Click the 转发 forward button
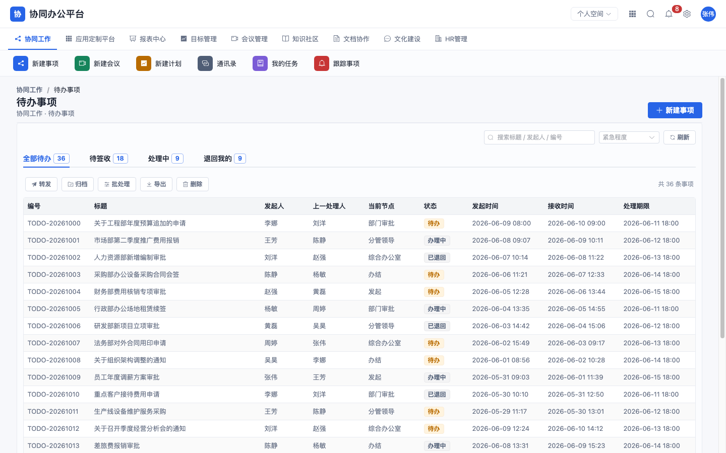Image resolution: width=726 pixels, height=453 pixels. [41, 184]
